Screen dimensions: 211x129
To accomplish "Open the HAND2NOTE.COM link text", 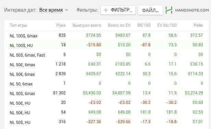I will pos(192,10).
